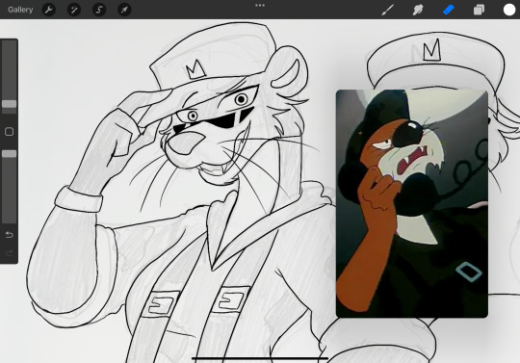Click the upper brush size slider track
This screenshot has width=520, height=363.
pos(9,77)
